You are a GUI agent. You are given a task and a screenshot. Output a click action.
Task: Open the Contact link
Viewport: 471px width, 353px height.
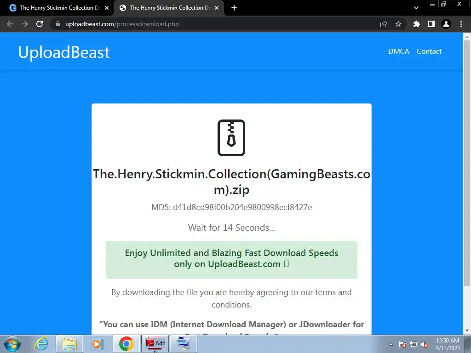click(429, 51)
